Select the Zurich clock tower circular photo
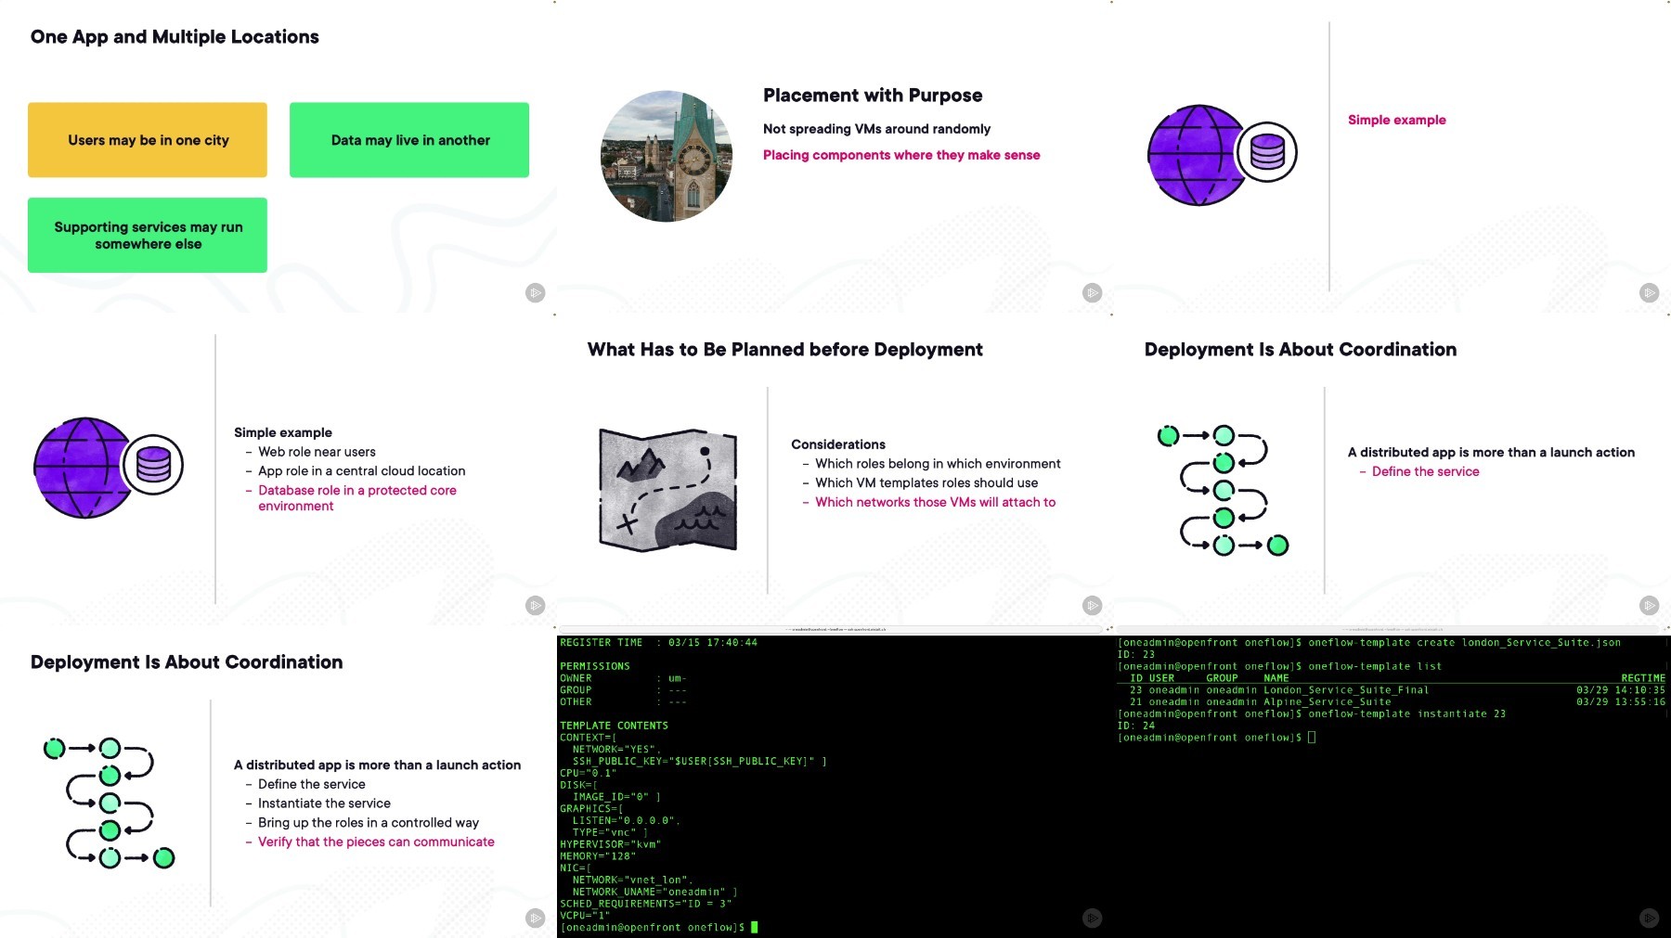 [x=666, y=156]
